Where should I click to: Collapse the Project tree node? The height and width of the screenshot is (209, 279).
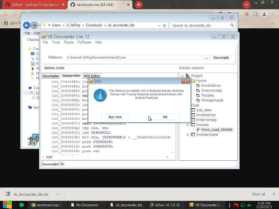coord(182,76)
